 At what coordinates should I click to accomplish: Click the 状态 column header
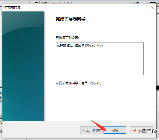tap(98, 2)
